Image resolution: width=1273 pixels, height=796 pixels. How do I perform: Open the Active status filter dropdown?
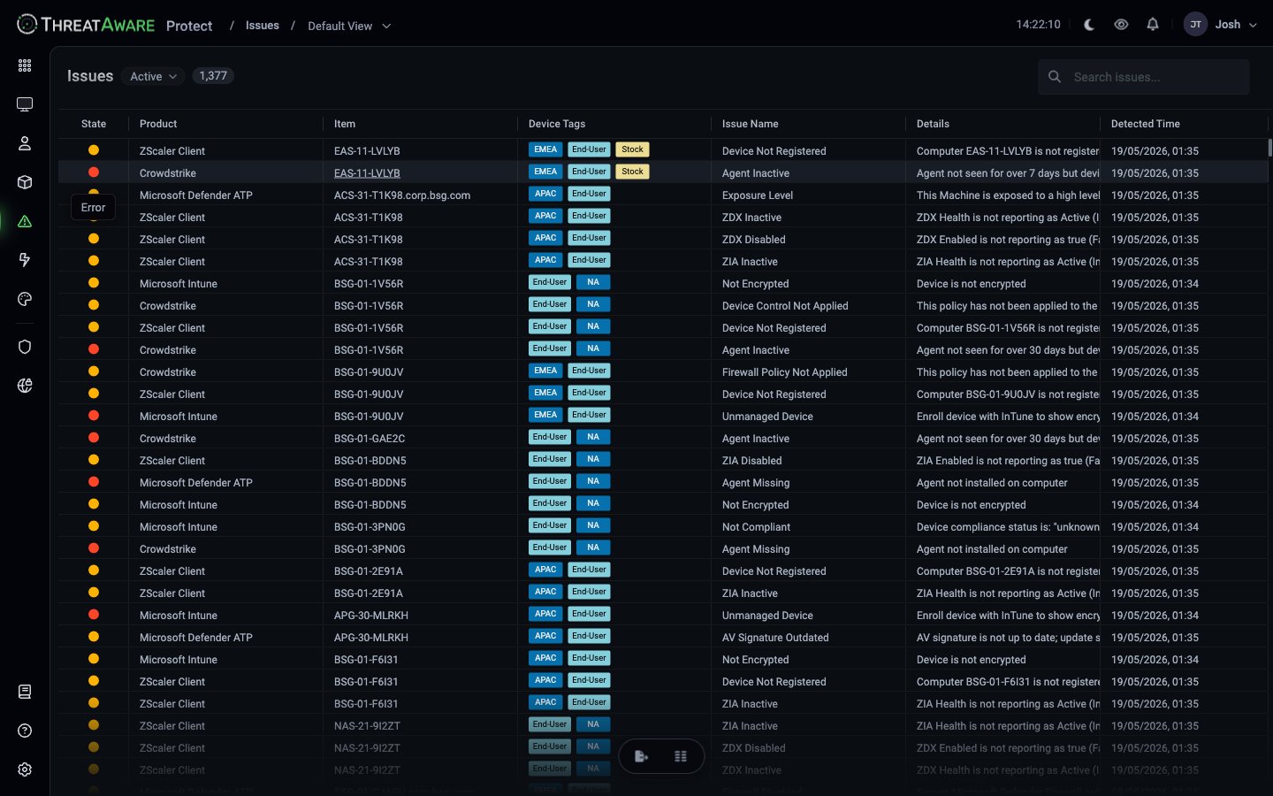point(154,77)
